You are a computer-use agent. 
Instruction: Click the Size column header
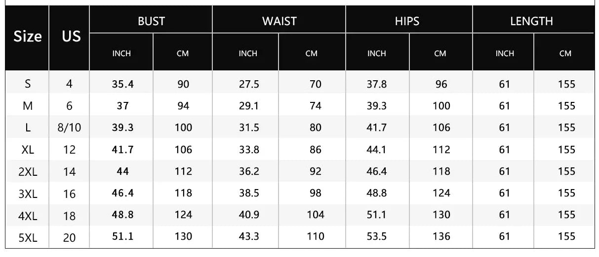(x=28, y=37)
